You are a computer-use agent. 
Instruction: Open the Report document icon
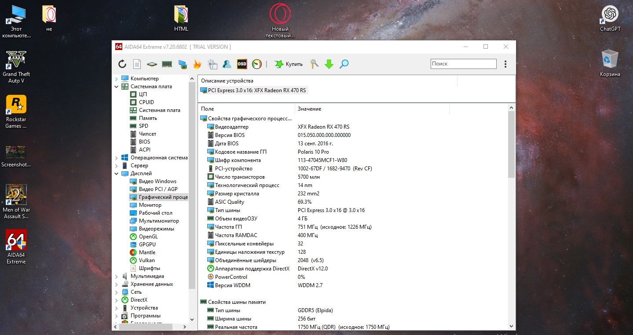pos(137,64)
